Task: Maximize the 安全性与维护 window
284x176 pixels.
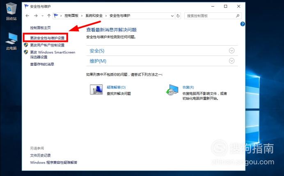Action: 225,6
